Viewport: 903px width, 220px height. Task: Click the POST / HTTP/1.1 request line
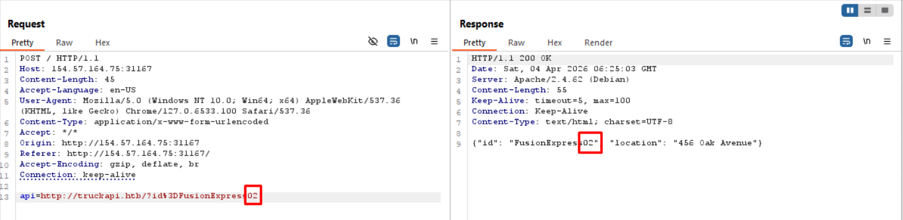pyautogui.click(x=59, y=58)
